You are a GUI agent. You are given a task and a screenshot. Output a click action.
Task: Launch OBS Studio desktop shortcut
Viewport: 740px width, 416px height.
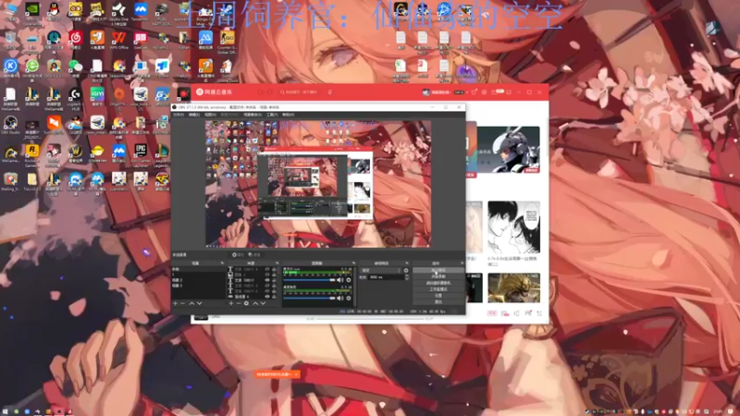[10, 126]
